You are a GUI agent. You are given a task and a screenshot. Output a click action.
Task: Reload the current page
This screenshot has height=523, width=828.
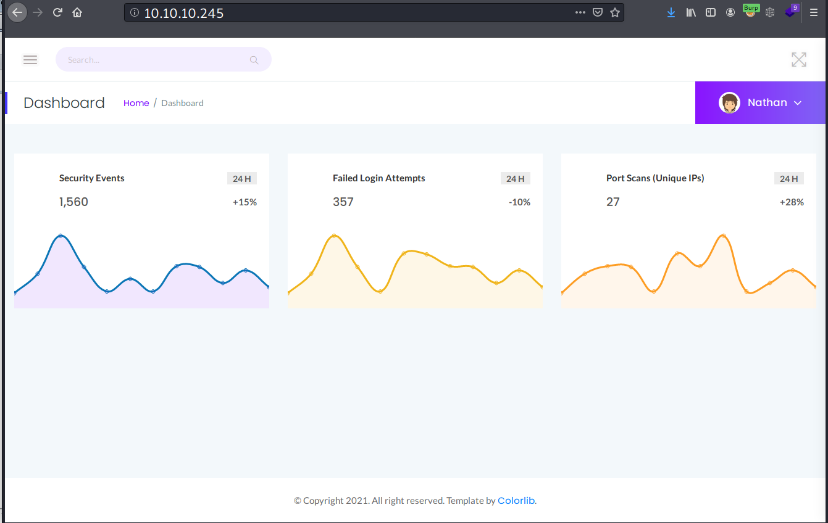click(x=57, y=12)
